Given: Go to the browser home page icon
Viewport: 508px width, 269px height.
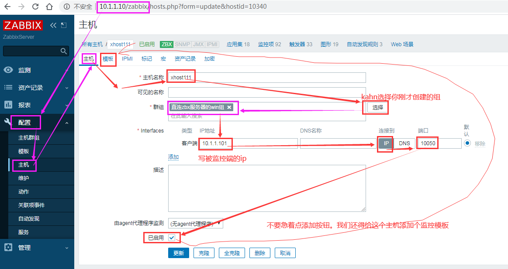Looking at the screenshot, I should click(x=49, y=7).
